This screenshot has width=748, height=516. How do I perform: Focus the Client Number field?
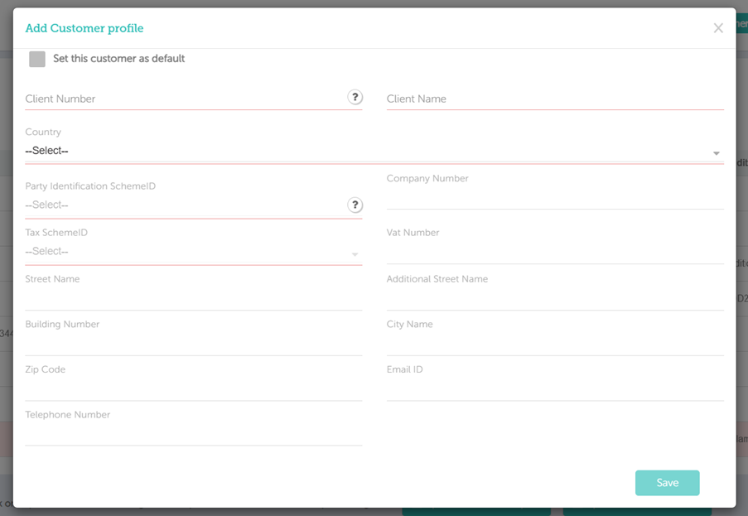[x=182, y=99]
